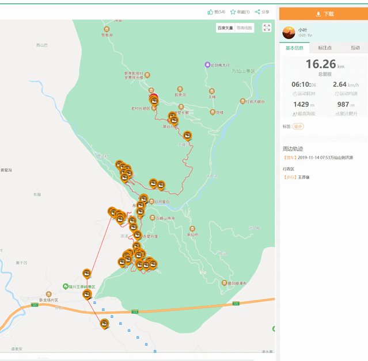Click the user avatar of 小叶
Viewport: 368px width, 361px height.
pyautogui.click(x=289, y=32)
